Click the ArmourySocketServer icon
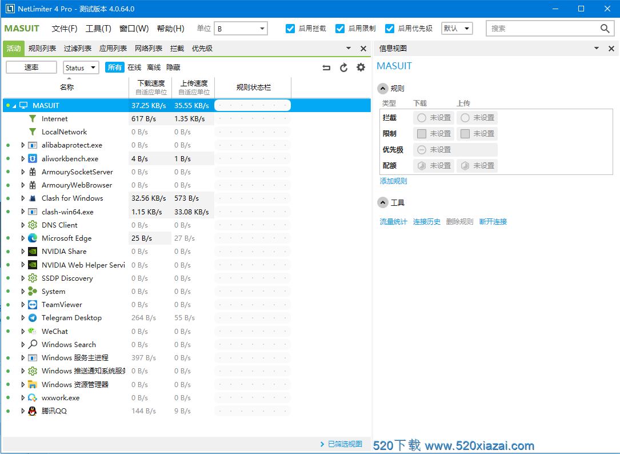This screenshot has width=620, height=454. tap(33, 172)
